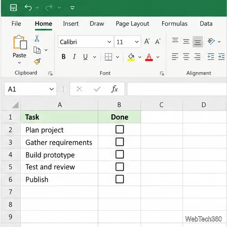
Task: Apply red Font Color
Action: coord(149,57)
